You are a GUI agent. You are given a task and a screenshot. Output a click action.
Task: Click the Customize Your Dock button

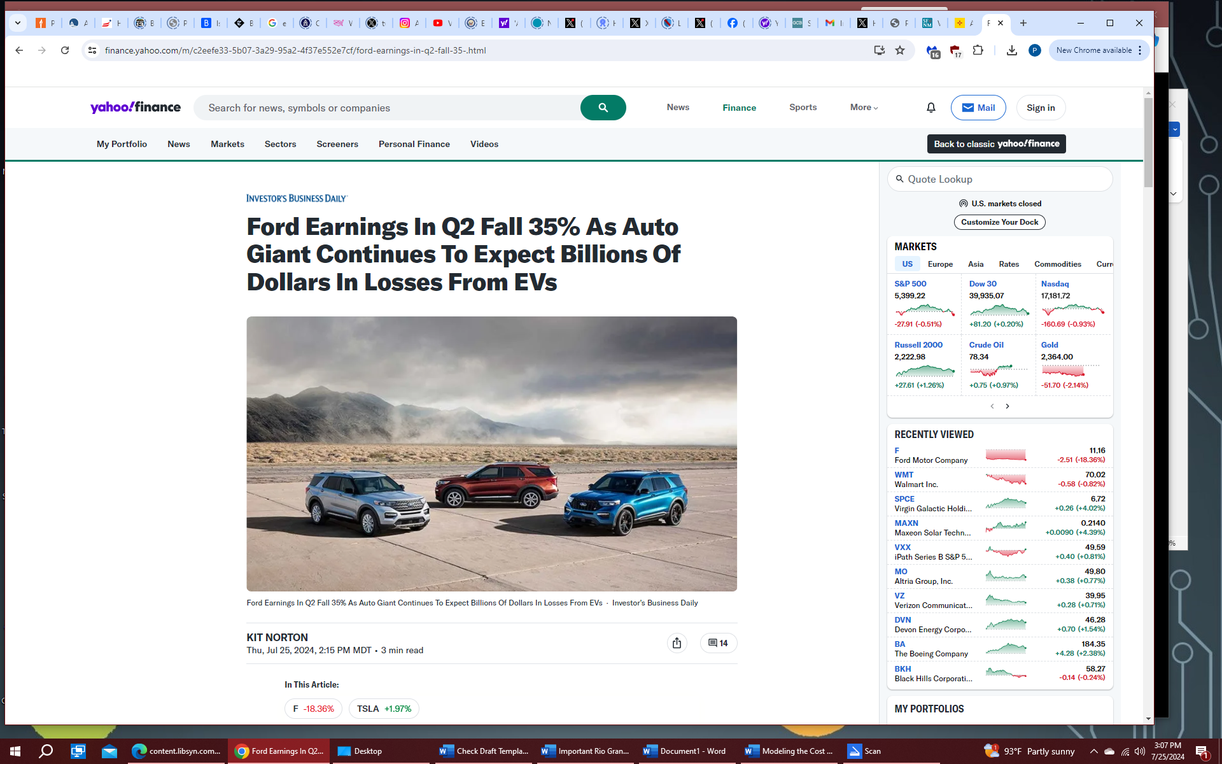(x=999, y=222)
